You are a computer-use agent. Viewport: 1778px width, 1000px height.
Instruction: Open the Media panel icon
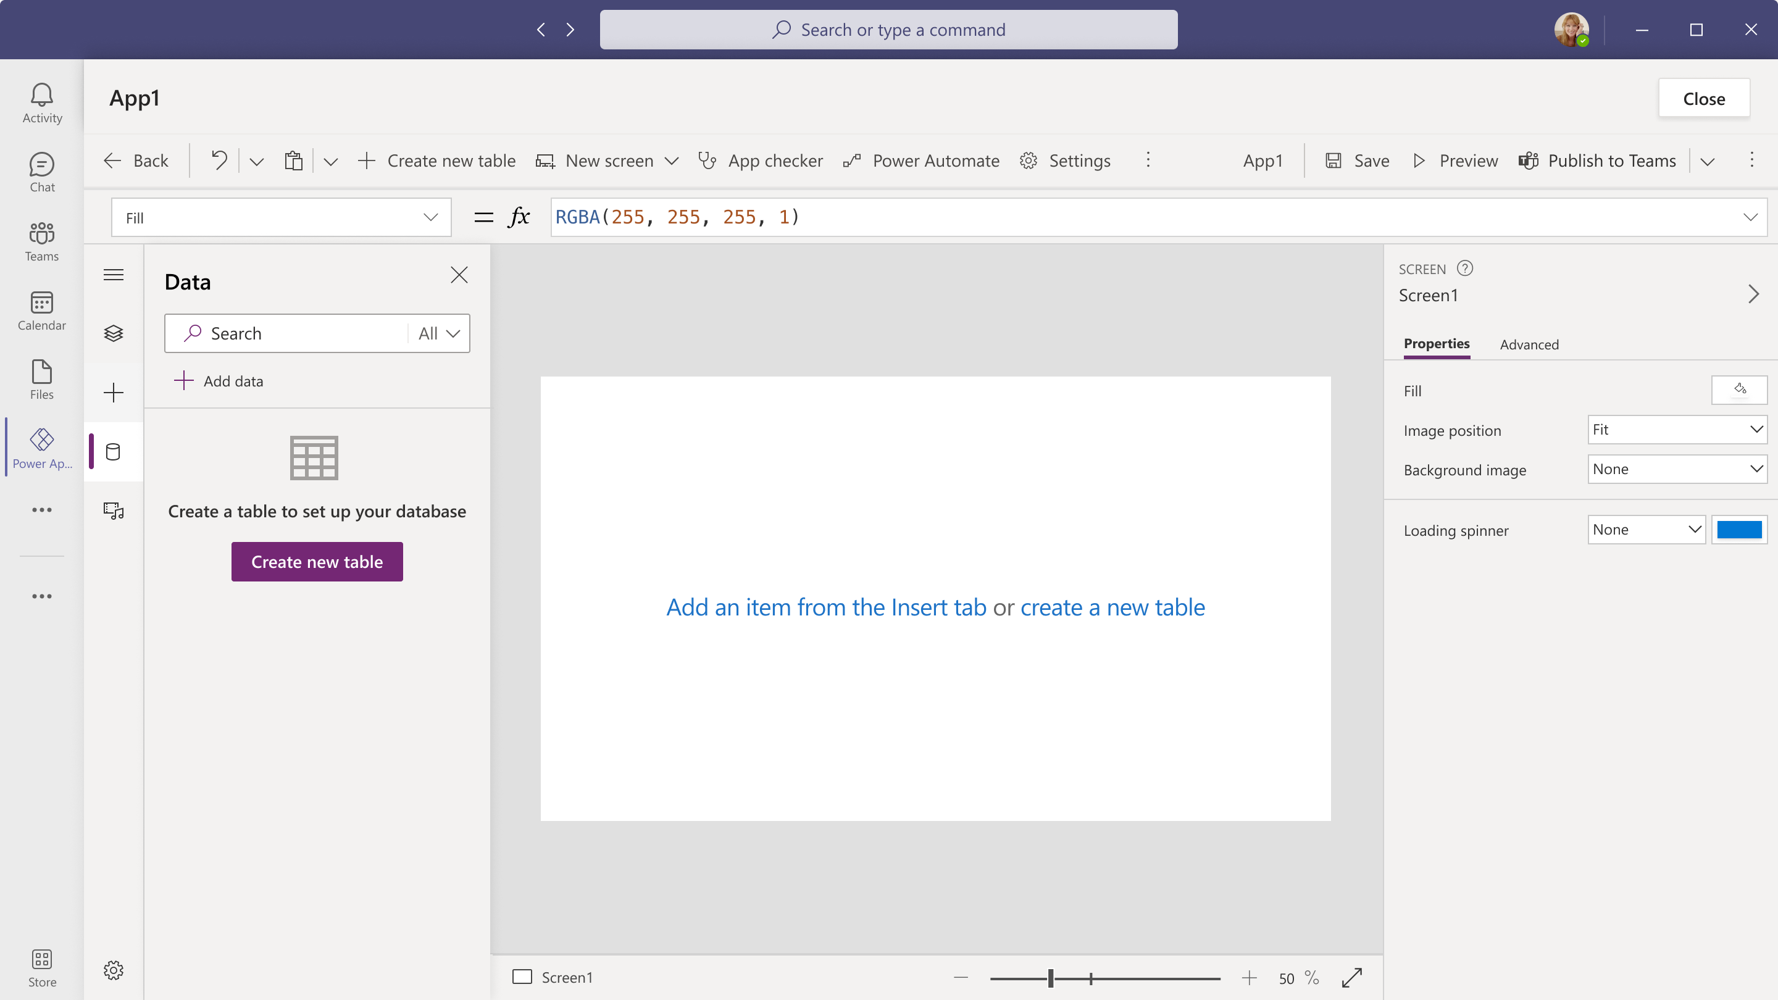click(113, 510)
